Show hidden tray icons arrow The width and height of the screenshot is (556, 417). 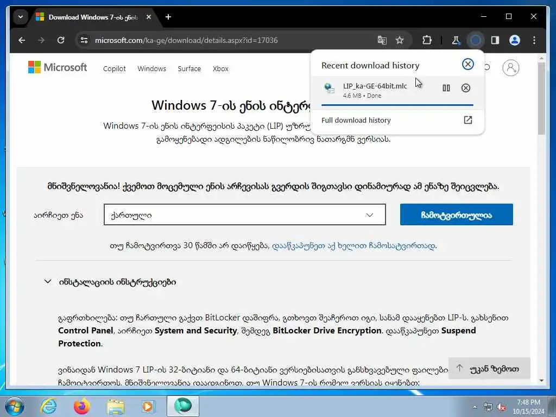tap(475, 407)
